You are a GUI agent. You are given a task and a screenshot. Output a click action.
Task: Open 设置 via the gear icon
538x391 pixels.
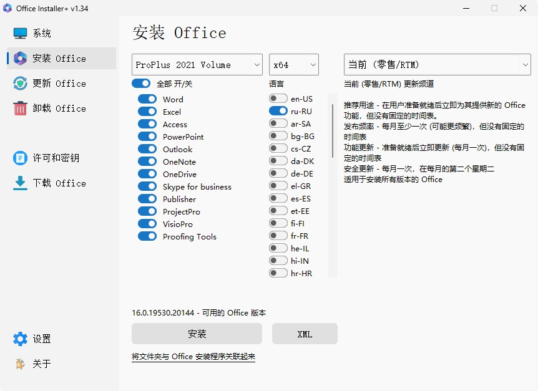coord(19,339)
